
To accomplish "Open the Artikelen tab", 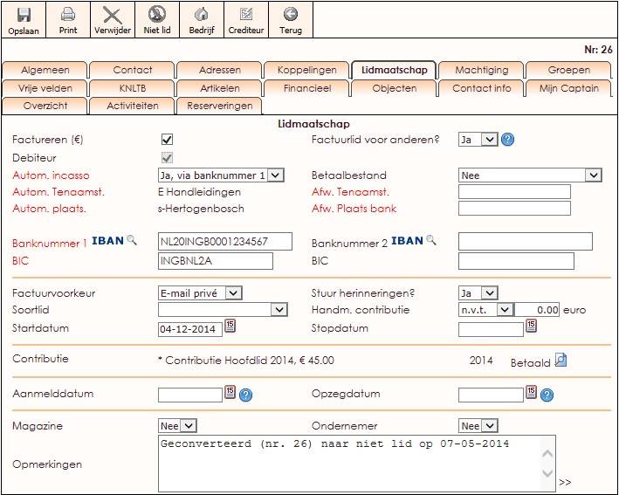I will [220, 88].
